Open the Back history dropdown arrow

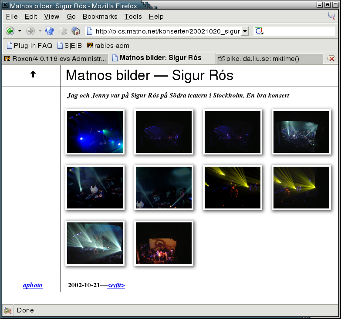point(20,31)
